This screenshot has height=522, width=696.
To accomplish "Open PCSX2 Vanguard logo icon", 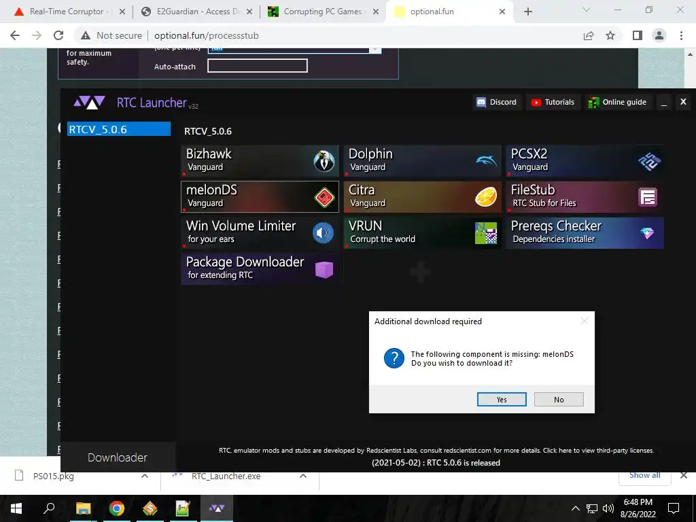I will 649,161.
